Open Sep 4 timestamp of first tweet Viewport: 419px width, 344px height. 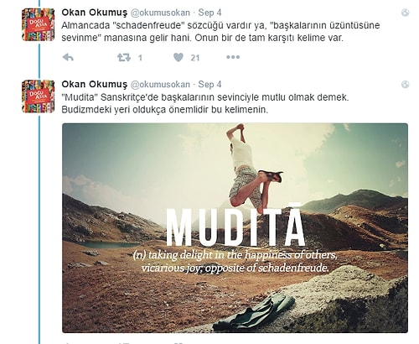(209, 13)
